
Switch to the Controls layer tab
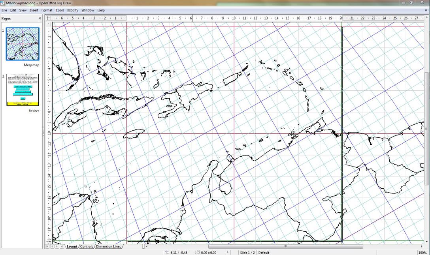(87, 246)
